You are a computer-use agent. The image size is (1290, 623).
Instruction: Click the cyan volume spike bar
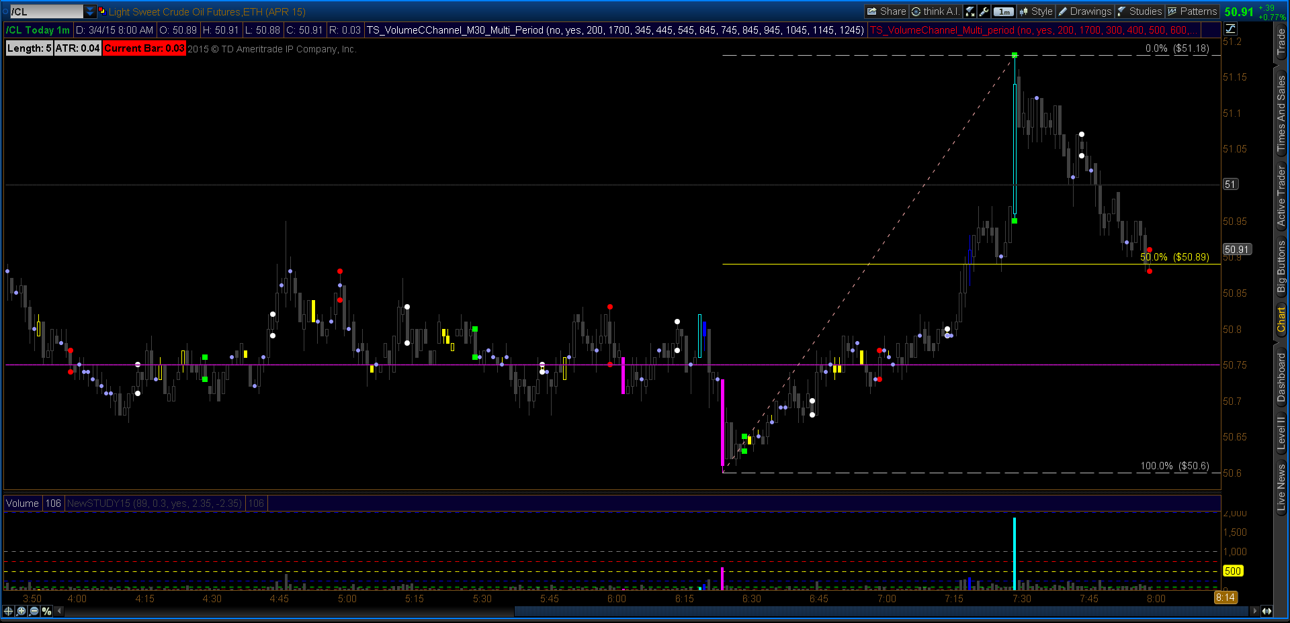pyautogui.click(x=1015, y=553)
